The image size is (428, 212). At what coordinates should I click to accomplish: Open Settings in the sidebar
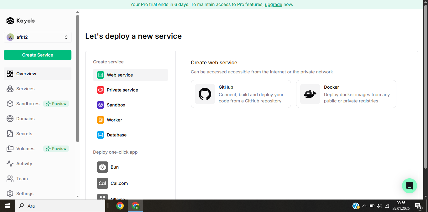tap(38, 194)
